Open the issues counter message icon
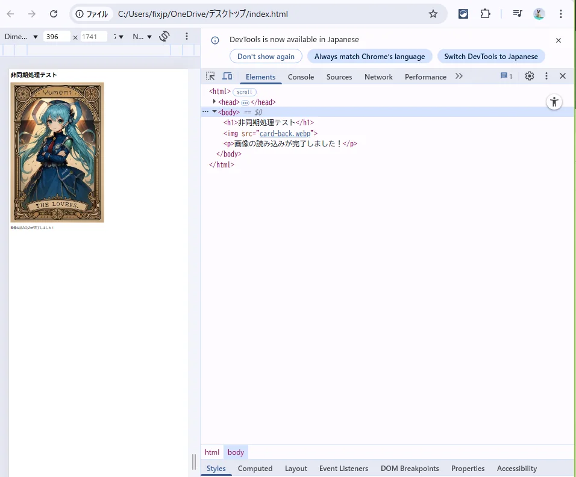This screenshot has width=576, height=477. click(x=506, y=76)
